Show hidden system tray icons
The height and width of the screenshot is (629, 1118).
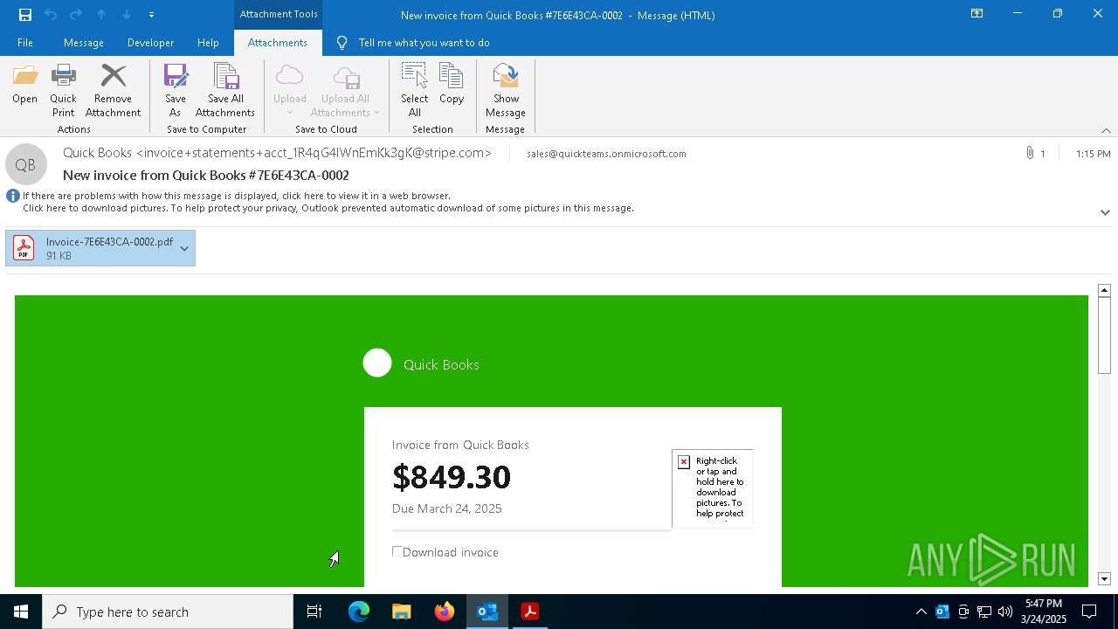click(x=921, y=612)
